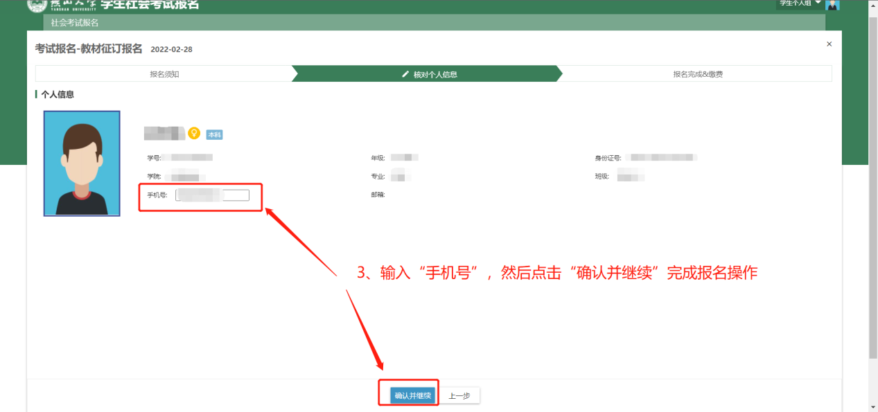This screenshot has width=878, height=412.
Task: Click the student profile photo
Action: [82, 163]
